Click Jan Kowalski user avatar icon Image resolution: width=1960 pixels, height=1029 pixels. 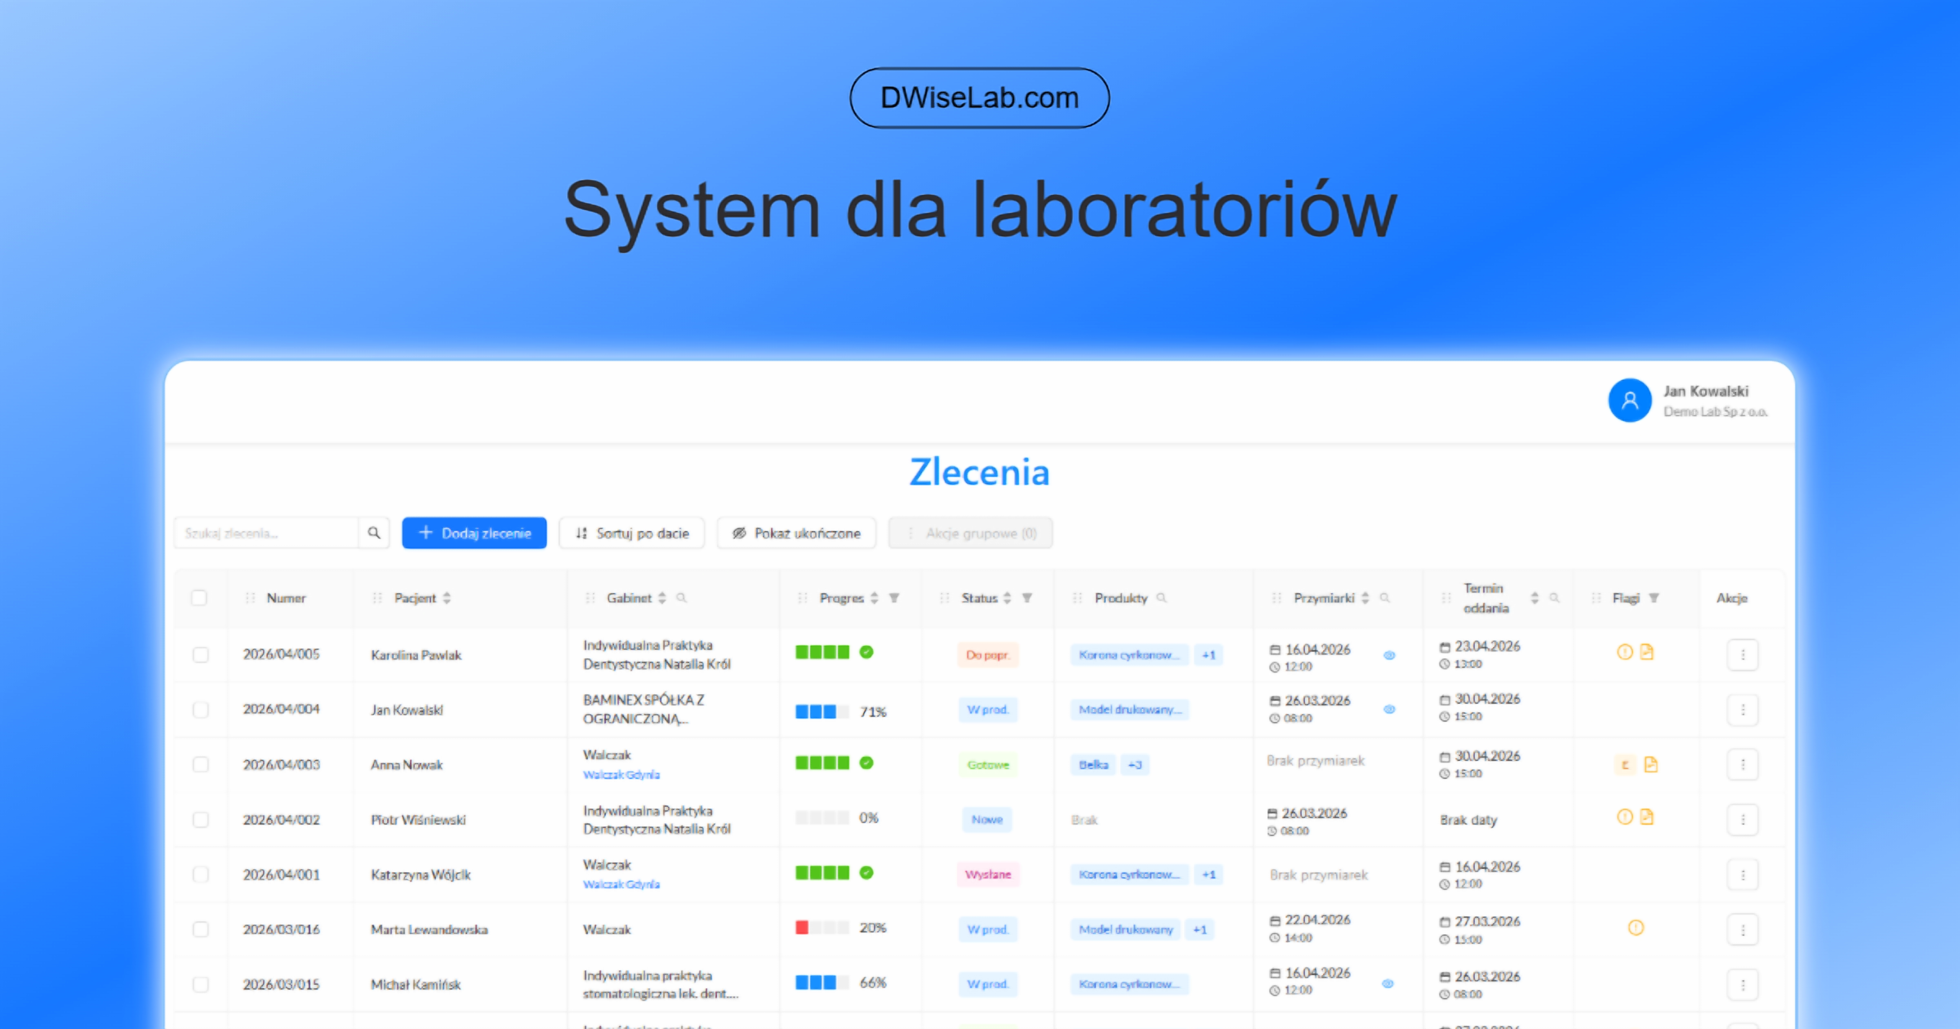(1629, 400)
